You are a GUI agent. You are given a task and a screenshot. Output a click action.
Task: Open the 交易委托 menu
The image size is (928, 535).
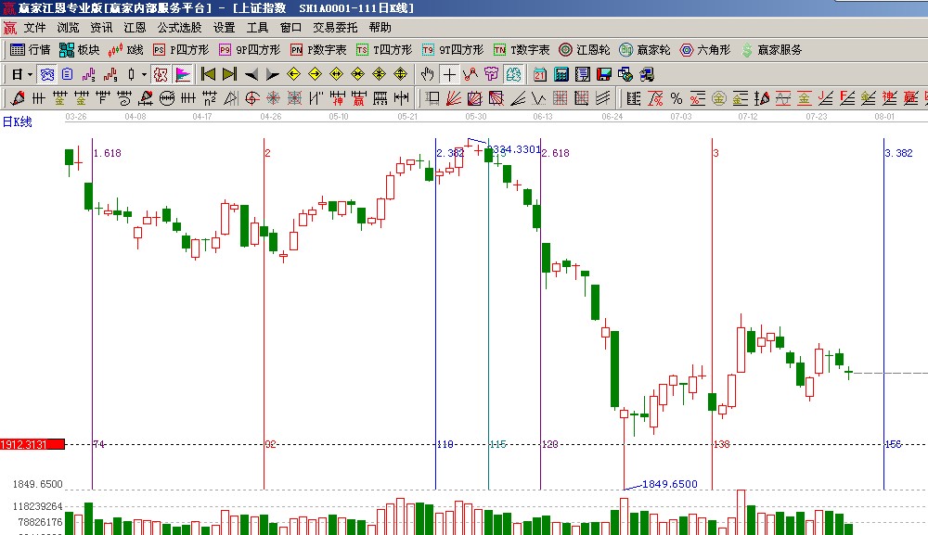coord(335,28)
